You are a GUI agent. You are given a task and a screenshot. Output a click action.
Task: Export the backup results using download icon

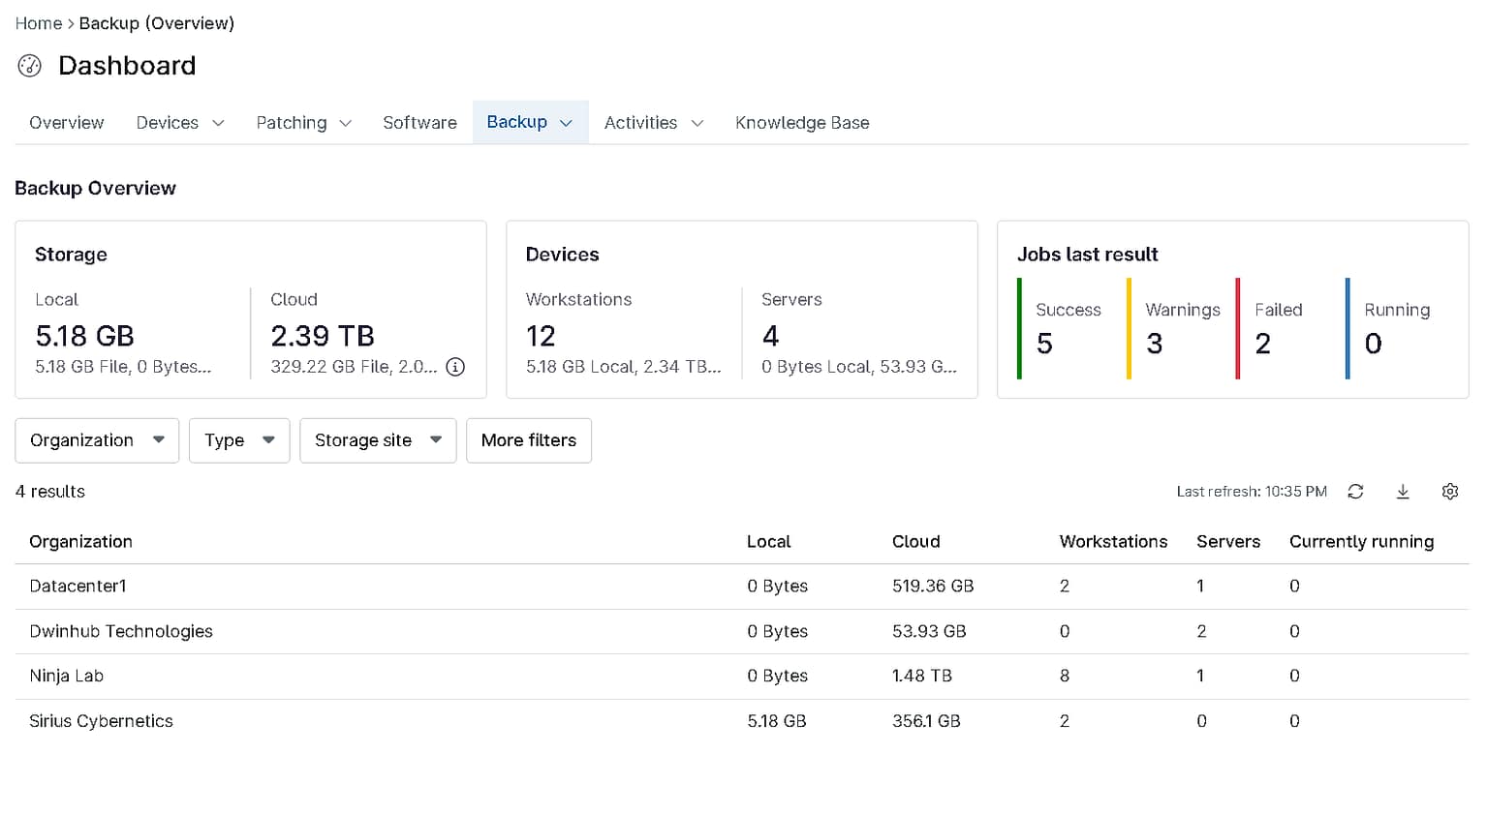click(x=1402, y=492)
